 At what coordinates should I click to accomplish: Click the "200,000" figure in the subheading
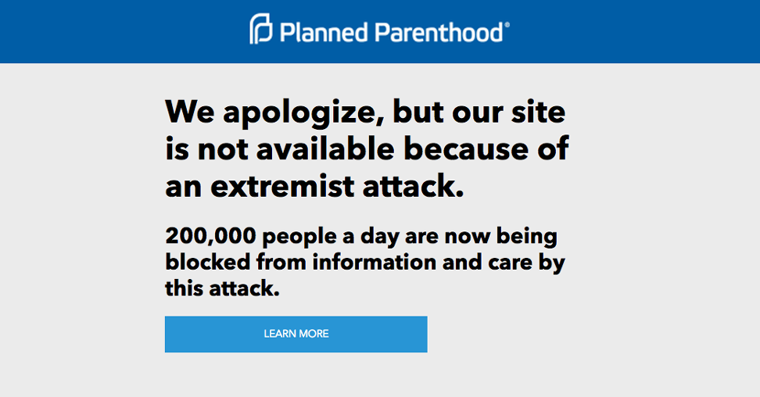pyautogui.click(x=210, y=236)
